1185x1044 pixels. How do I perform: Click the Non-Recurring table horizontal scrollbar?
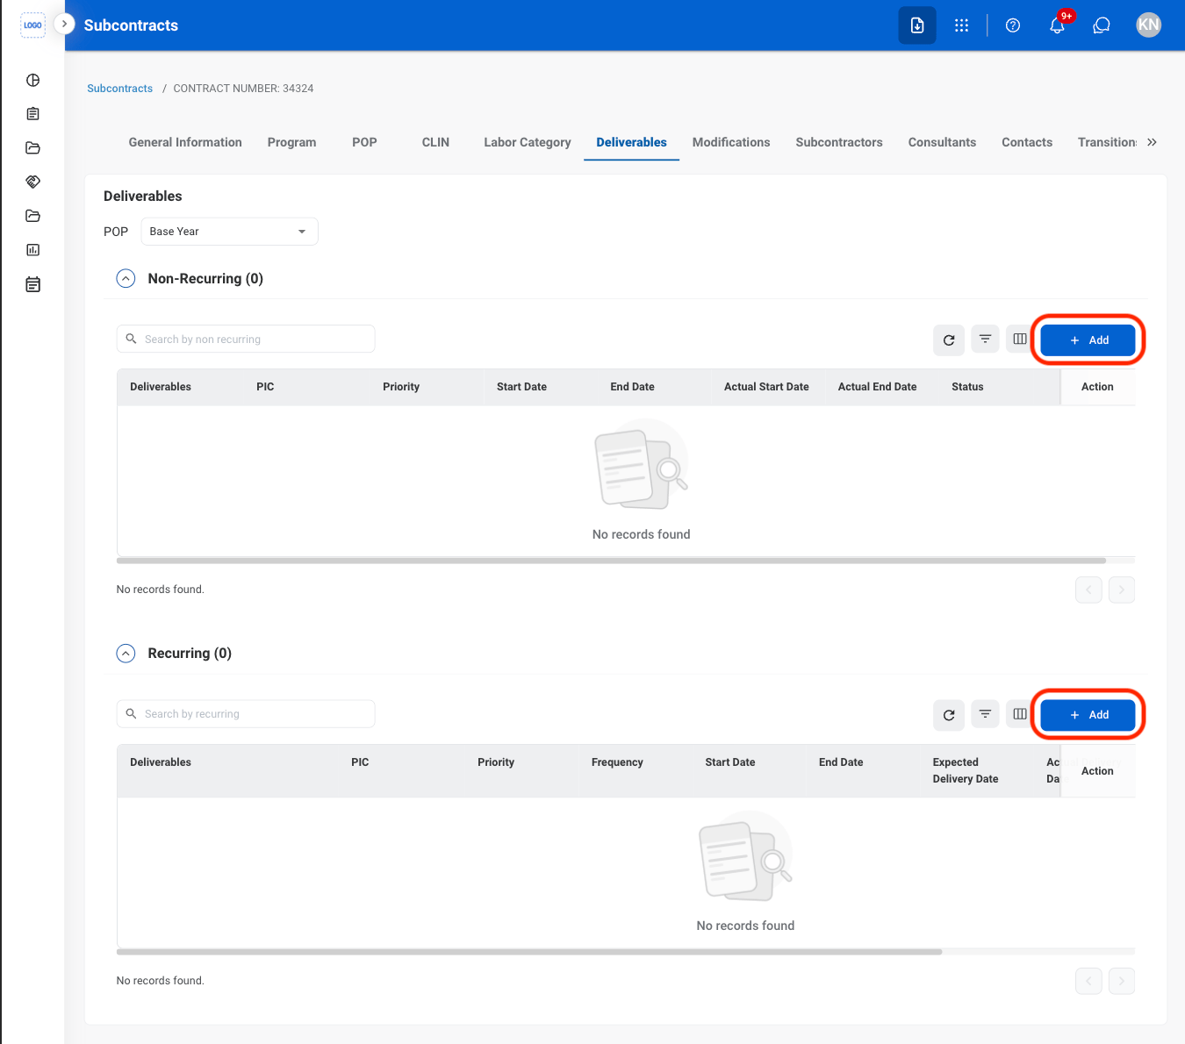[611, 561]
